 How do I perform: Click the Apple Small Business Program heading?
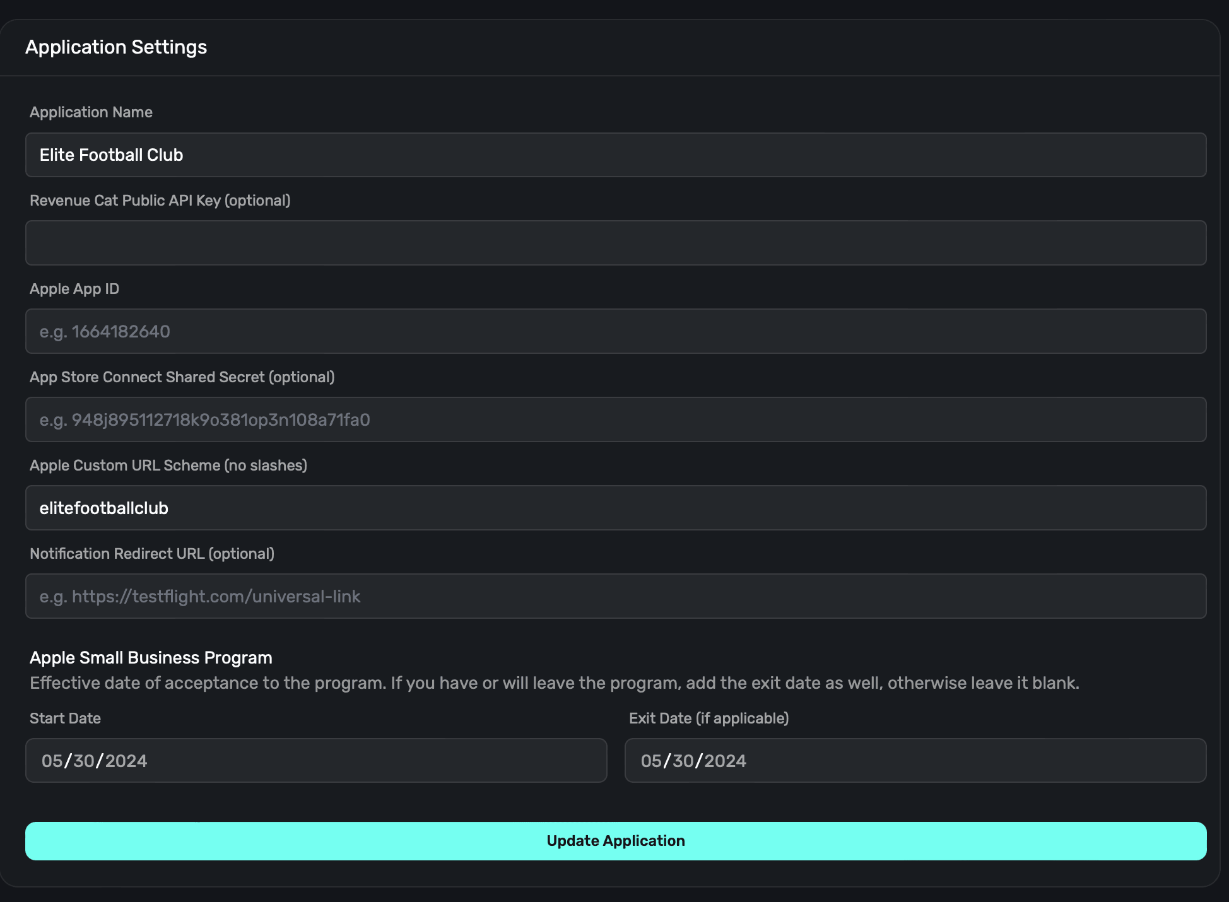click(x=151, y=658)
